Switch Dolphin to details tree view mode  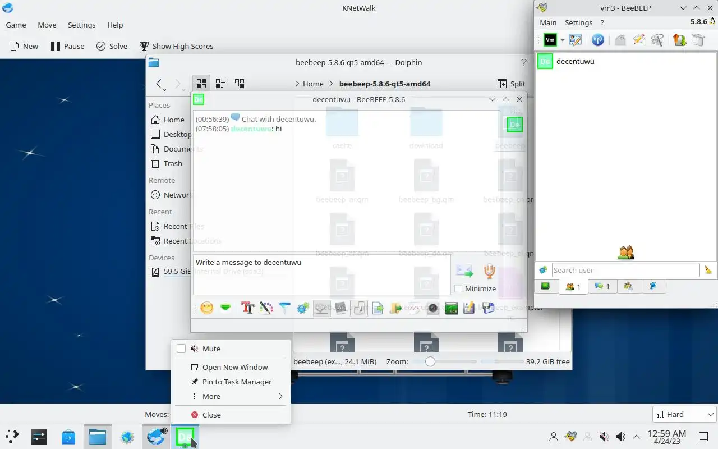pyautogui.click(x=240, y=84)
